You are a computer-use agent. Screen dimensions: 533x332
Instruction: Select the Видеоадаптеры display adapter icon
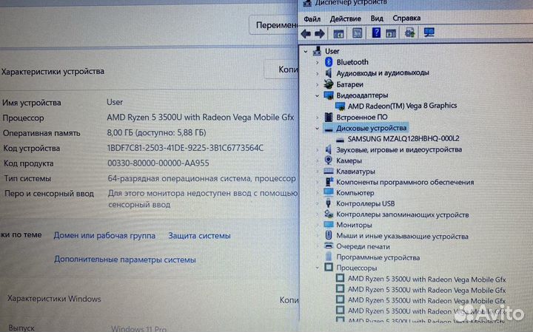coord(329,95)
